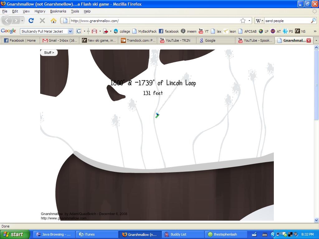This screenshot has width=319, height=239.
Task: Switch to the Gmail Inbox tab
Action: (x=60, y=40)
